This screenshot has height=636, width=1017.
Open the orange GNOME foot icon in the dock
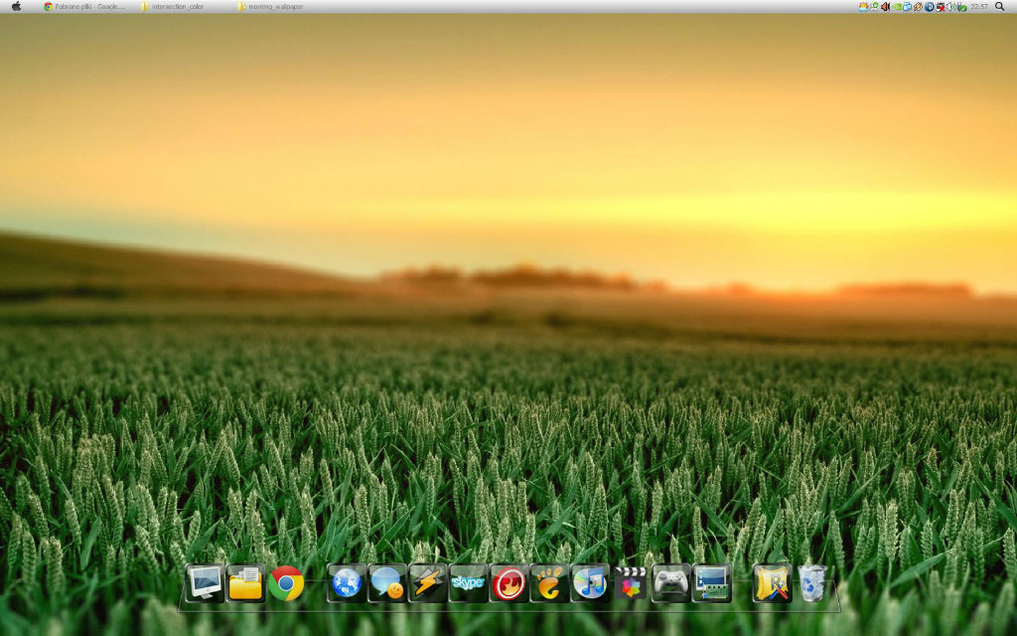549,582
